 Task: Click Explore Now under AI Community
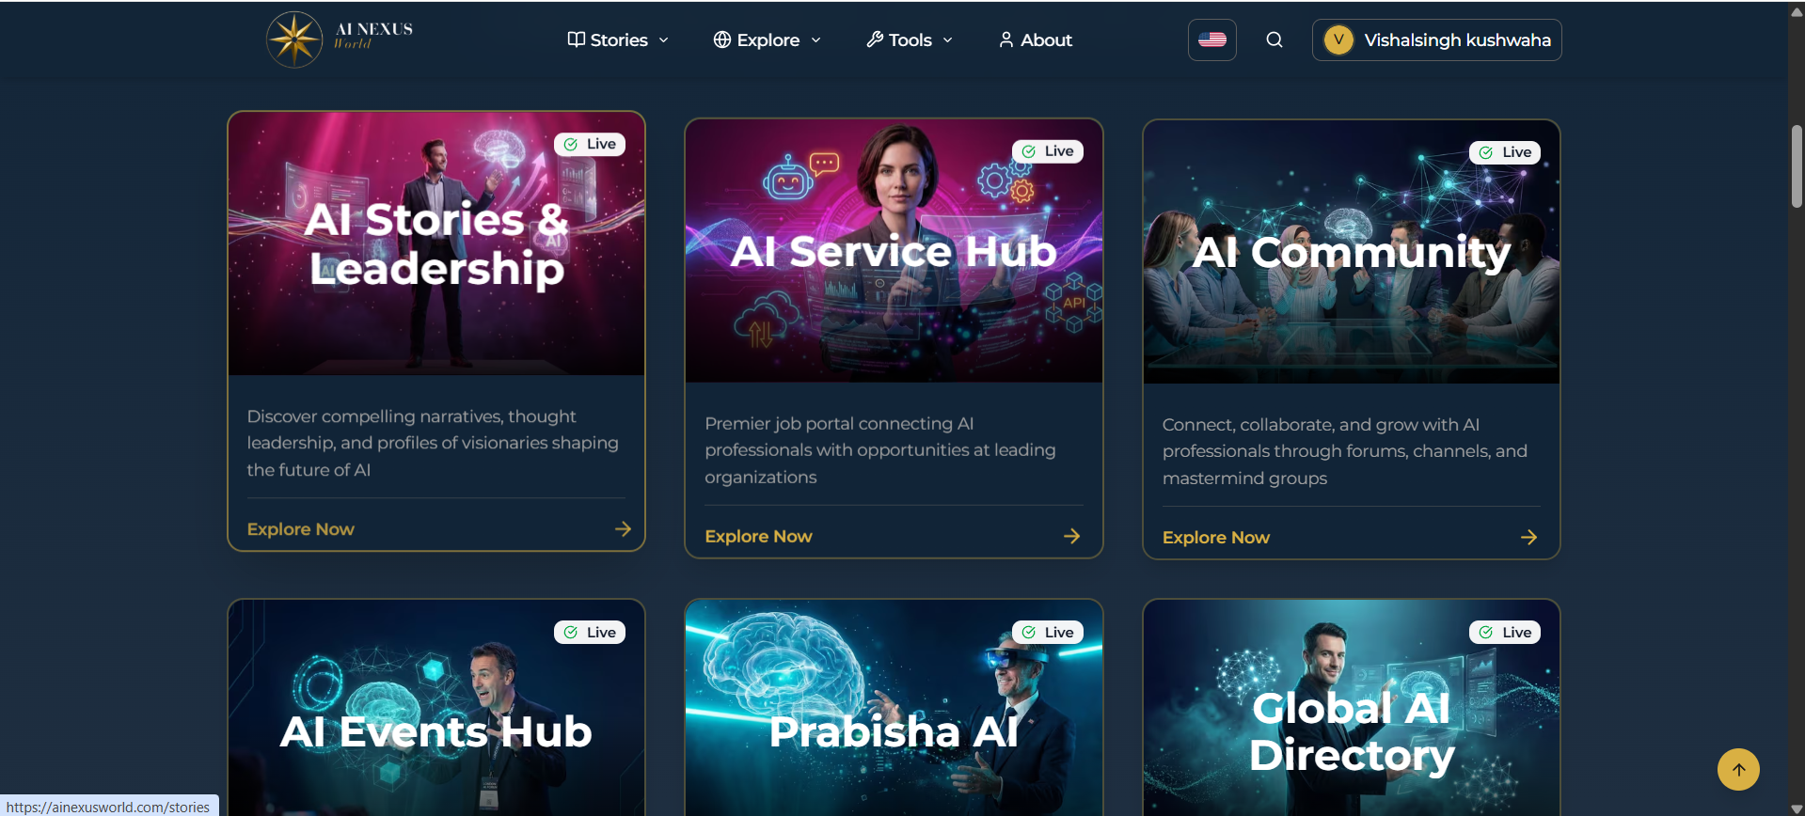[1215, 537]
